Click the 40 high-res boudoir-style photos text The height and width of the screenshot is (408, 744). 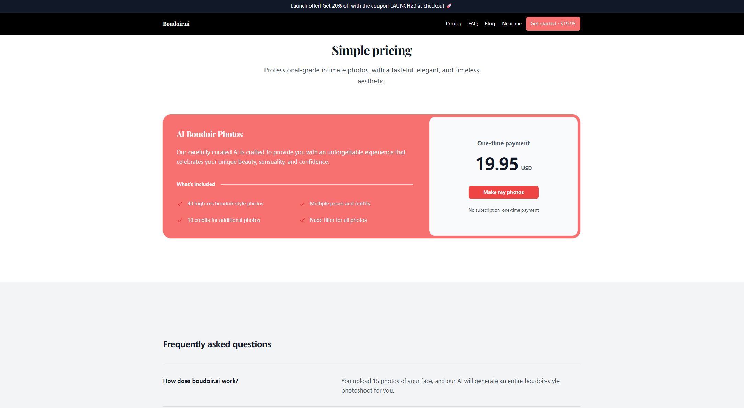coord(225,204)
